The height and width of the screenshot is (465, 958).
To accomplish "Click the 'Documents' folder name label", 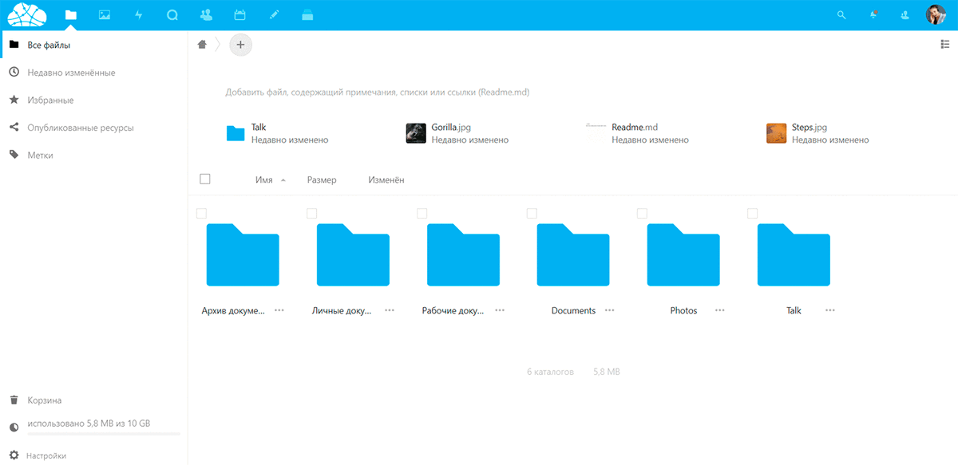I will pyautogui.click(x=573, y=311).
